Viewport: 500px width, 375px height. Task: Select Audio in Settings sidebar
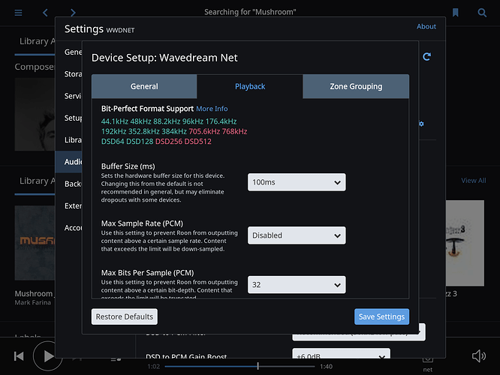69,162
